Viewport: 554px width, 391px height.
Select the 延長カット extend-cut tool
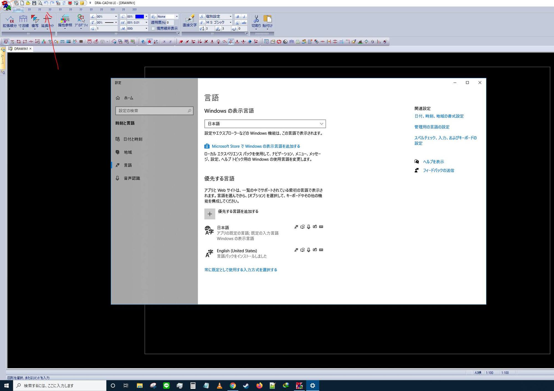[47, 22]
